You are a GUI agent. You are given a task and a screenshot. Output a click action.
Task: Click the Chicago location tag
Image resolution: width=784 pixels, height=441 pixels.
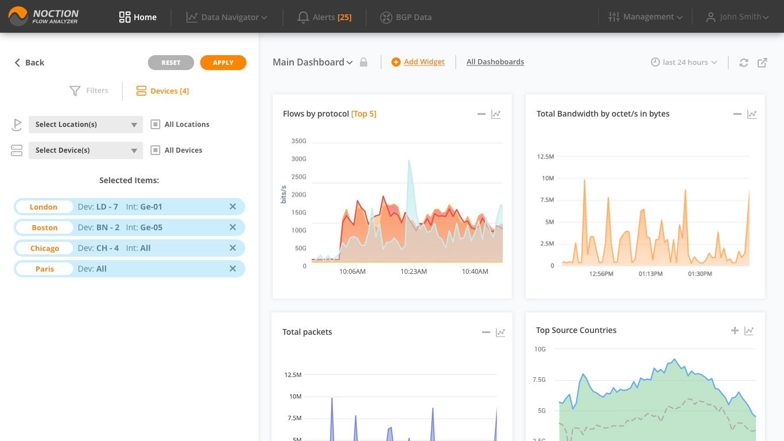[x=44, y=248]
